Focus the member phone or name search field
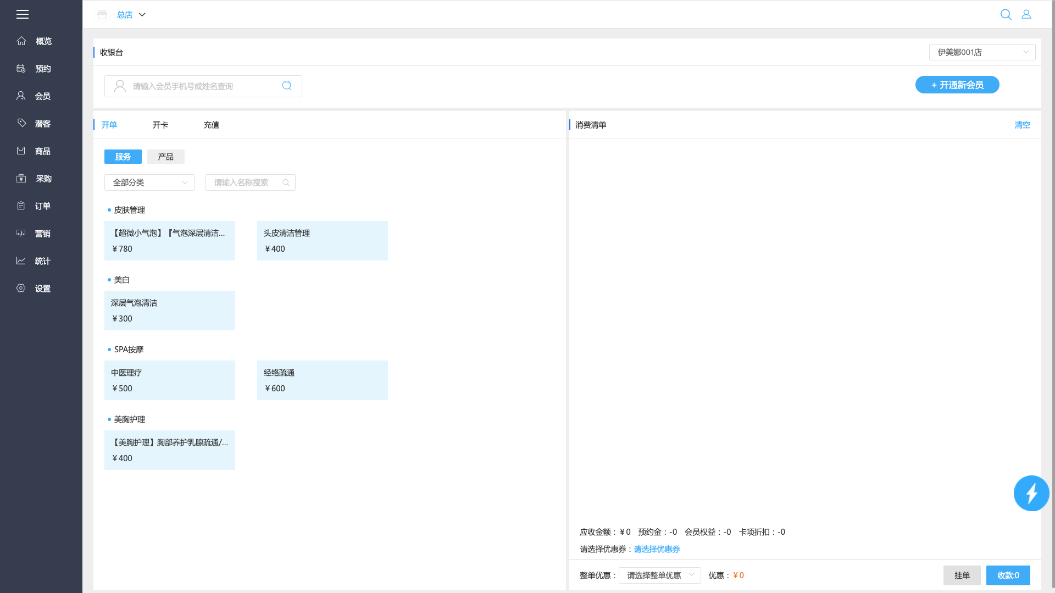Viewport: 1055px width, 593px height. coord(203,86)
